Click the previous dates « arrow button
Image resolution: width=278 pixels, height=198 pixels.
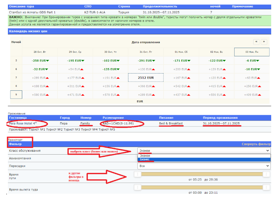(x=256, y=42)
